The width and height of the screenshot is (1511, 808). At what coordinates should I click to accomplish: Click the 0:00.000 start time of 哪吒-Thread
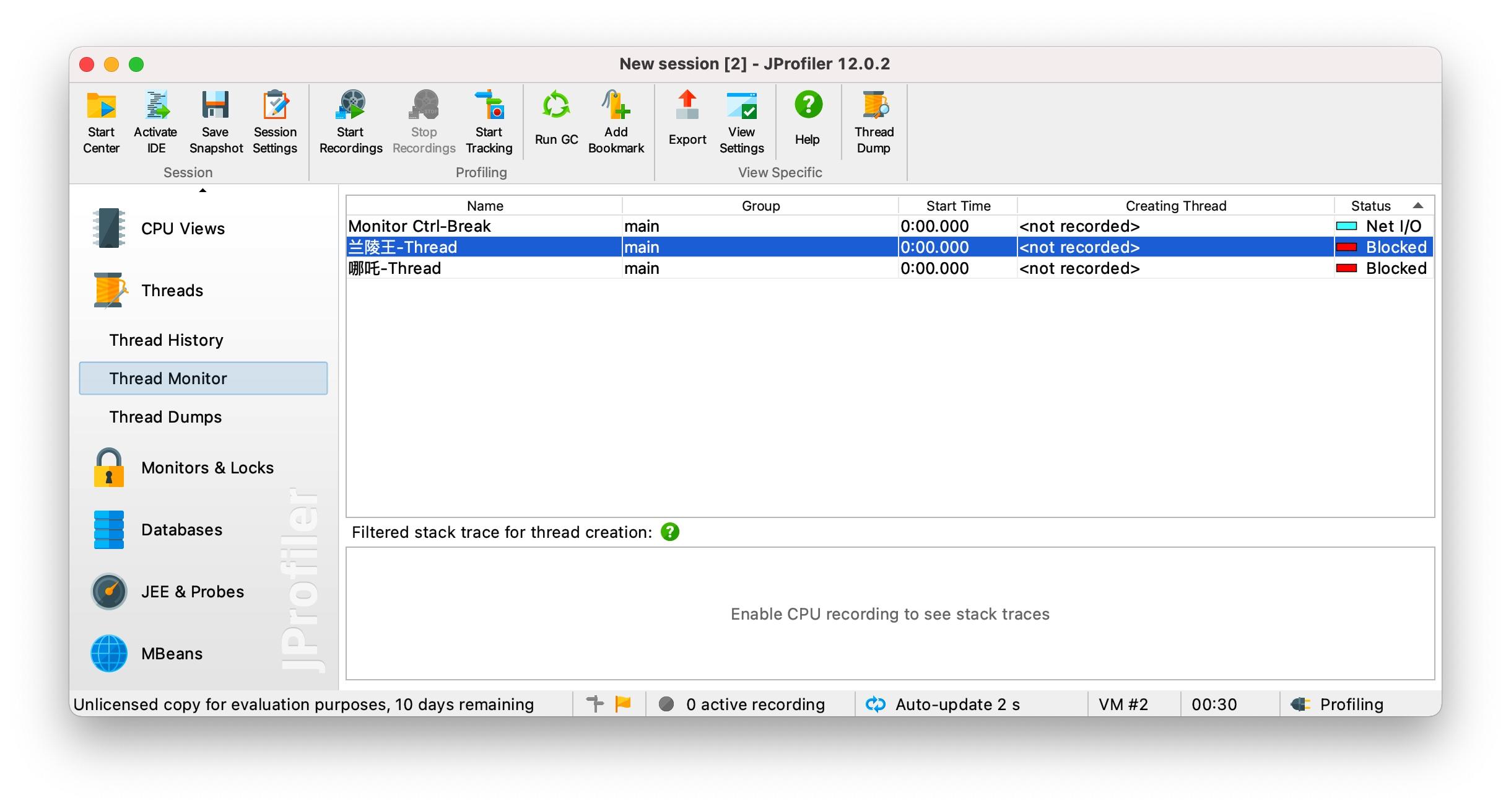pyautogui.click(x=934, y=268)
